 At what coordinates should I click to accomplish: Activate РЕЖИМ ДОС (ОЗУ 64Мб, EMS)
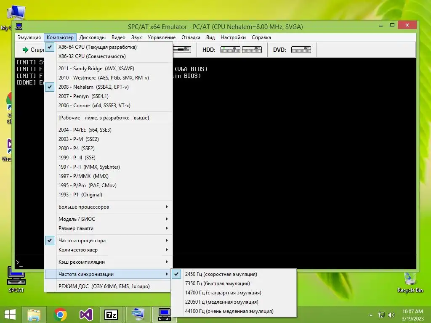[x=108, y=286]
